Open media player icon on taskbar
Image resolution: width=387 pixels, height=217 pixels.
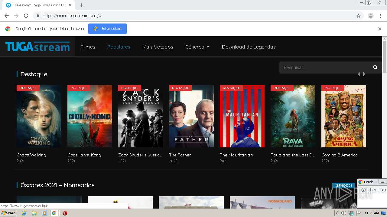pyautogui.click(x=44, y=213)
